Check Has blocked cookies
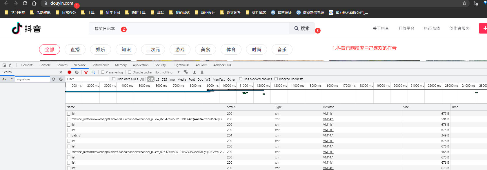487x170 pixels. [241, 79]
